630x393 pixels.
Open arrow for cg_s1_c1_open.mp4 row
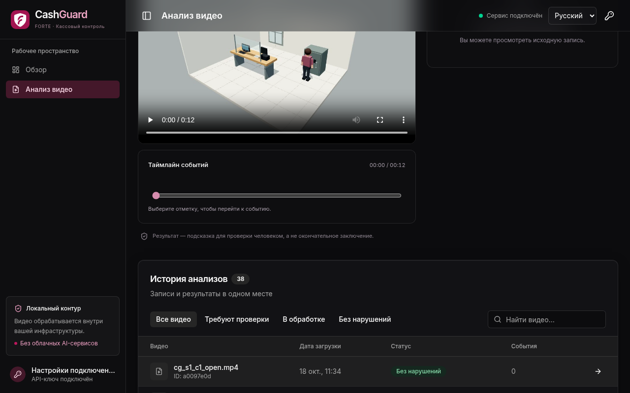[x=598, y=371]
